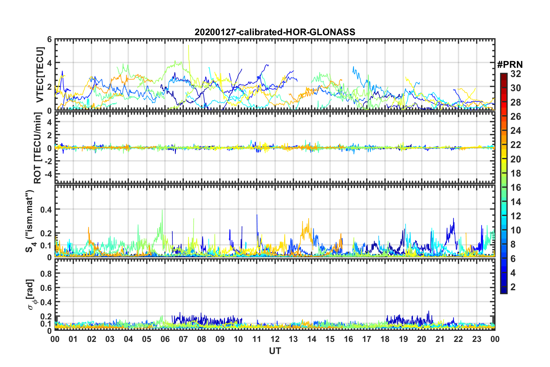The height and width of the screenshot is (367, 550).
Task: Select the ROT [TECU/min] y-axis label
Action: coord(38,148)
